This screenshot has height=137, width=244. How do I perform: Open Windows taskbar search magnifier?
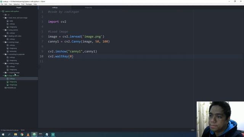pyautogui.click(x=9, y=134)
